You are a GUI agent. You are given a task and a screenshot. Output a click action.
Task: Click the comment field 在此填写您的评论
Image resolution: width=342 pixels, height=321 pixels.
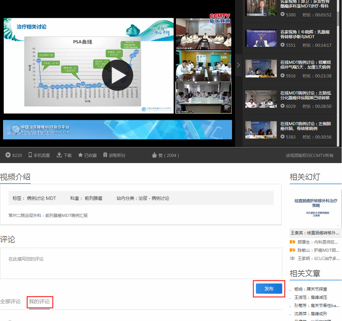click(141, 263)
